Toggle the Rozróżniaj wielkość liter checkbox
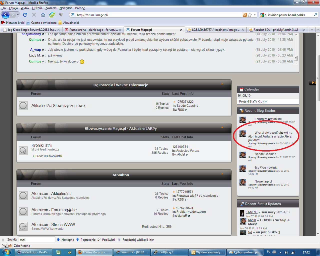The height and width of the screenshot is (256, 320). coord(119,240)
